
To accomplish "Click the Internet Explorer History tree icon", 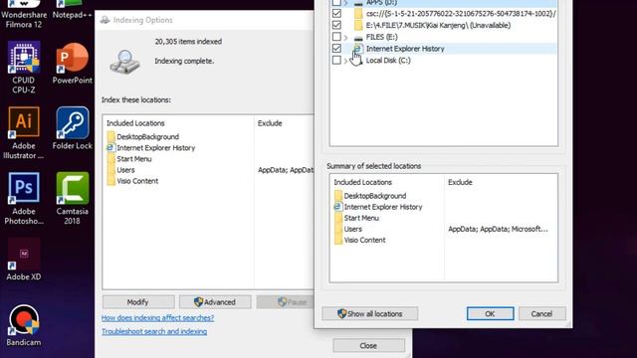I will click(357, 49).
